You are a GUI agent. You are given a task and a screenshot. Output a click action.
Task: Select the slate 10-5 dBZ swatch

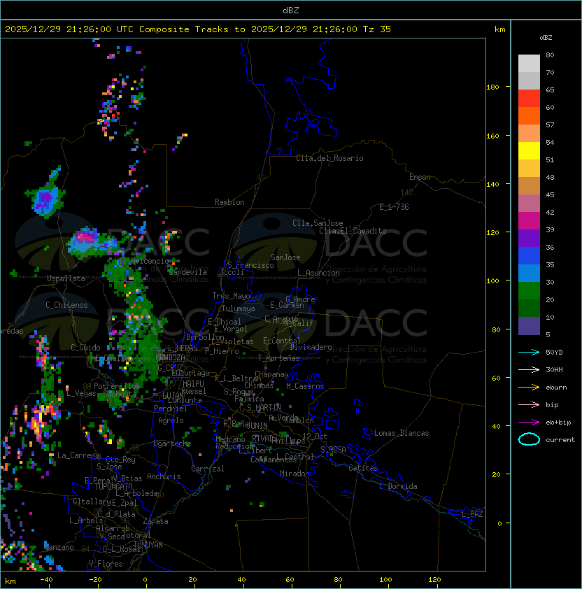coord(529,326)
